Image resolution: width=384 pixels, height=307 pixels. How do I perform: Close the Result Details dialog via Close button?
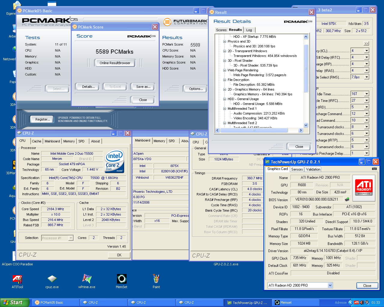299,147
